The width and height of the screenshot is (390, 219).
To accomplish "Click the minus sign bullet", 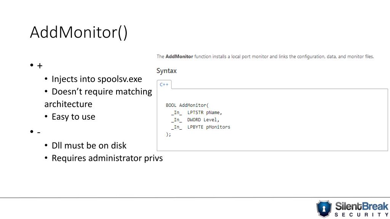I will [38, 132].
